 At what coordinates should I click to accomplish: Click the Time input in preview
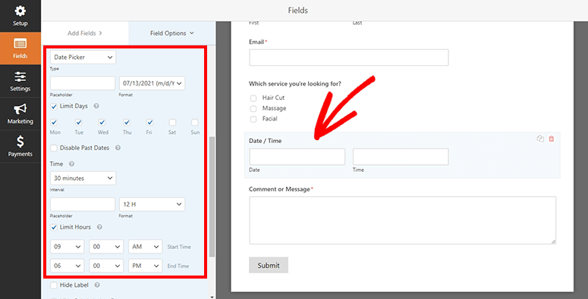point(401,157)
